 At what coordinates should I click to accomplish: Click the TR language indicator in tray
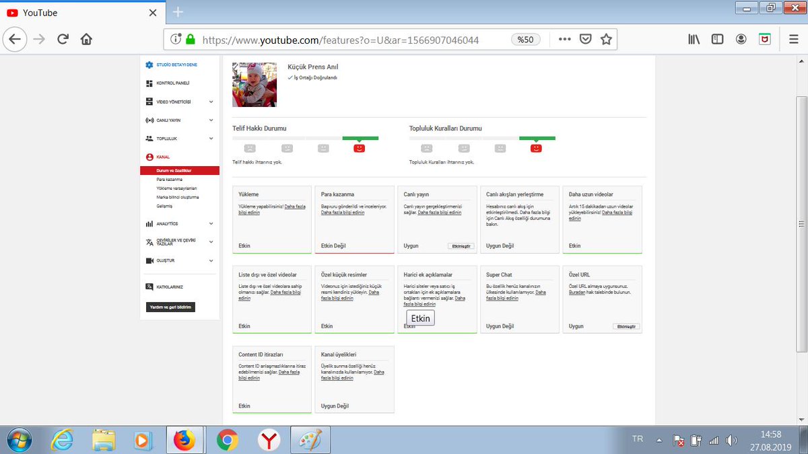[x=638, y=439]
